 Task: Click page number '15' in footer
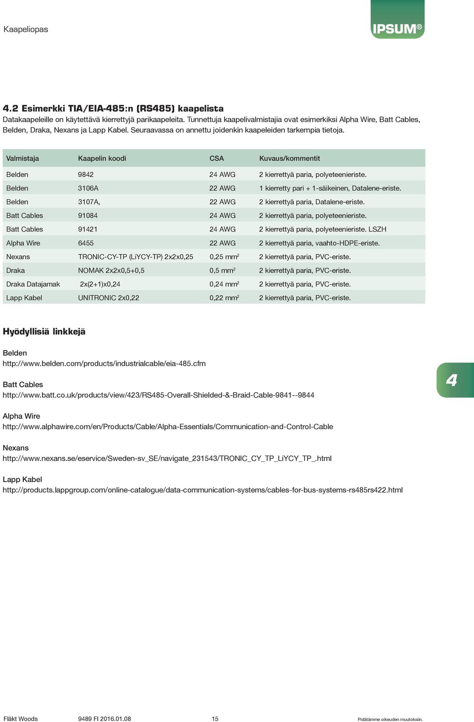(x=215, y=719)
